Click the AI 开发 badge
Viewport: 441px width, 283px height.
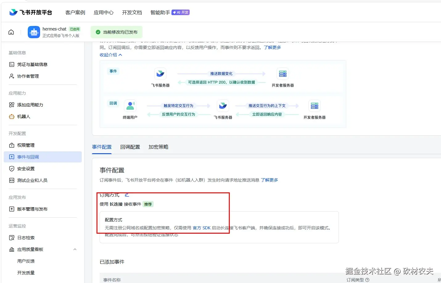point(181,12)
